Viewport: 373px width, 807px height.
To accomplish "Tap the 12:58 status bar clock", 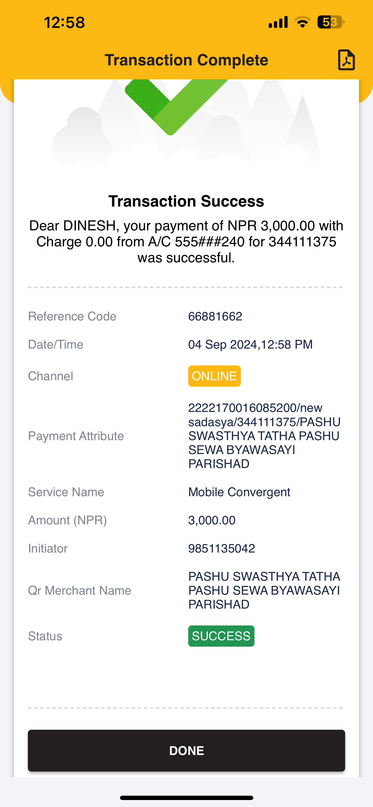I will coord(64,23).
